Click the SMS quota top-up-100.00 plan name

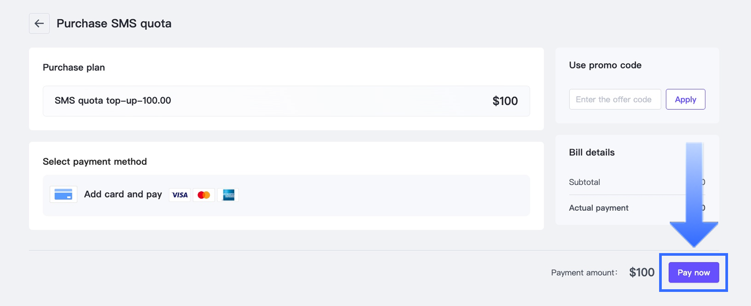click(x=113, y=101)
